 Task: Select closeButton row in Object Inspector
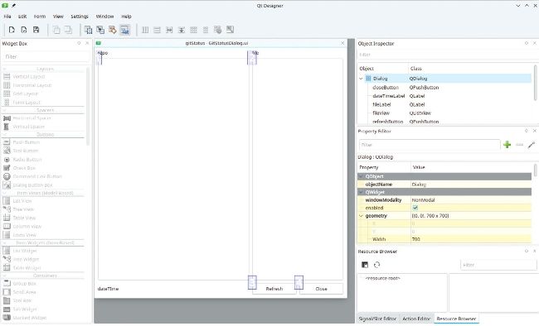click(x=444, y=88)
